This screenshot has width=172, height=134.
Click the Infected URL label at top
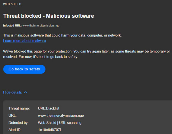tap(12, 26)
